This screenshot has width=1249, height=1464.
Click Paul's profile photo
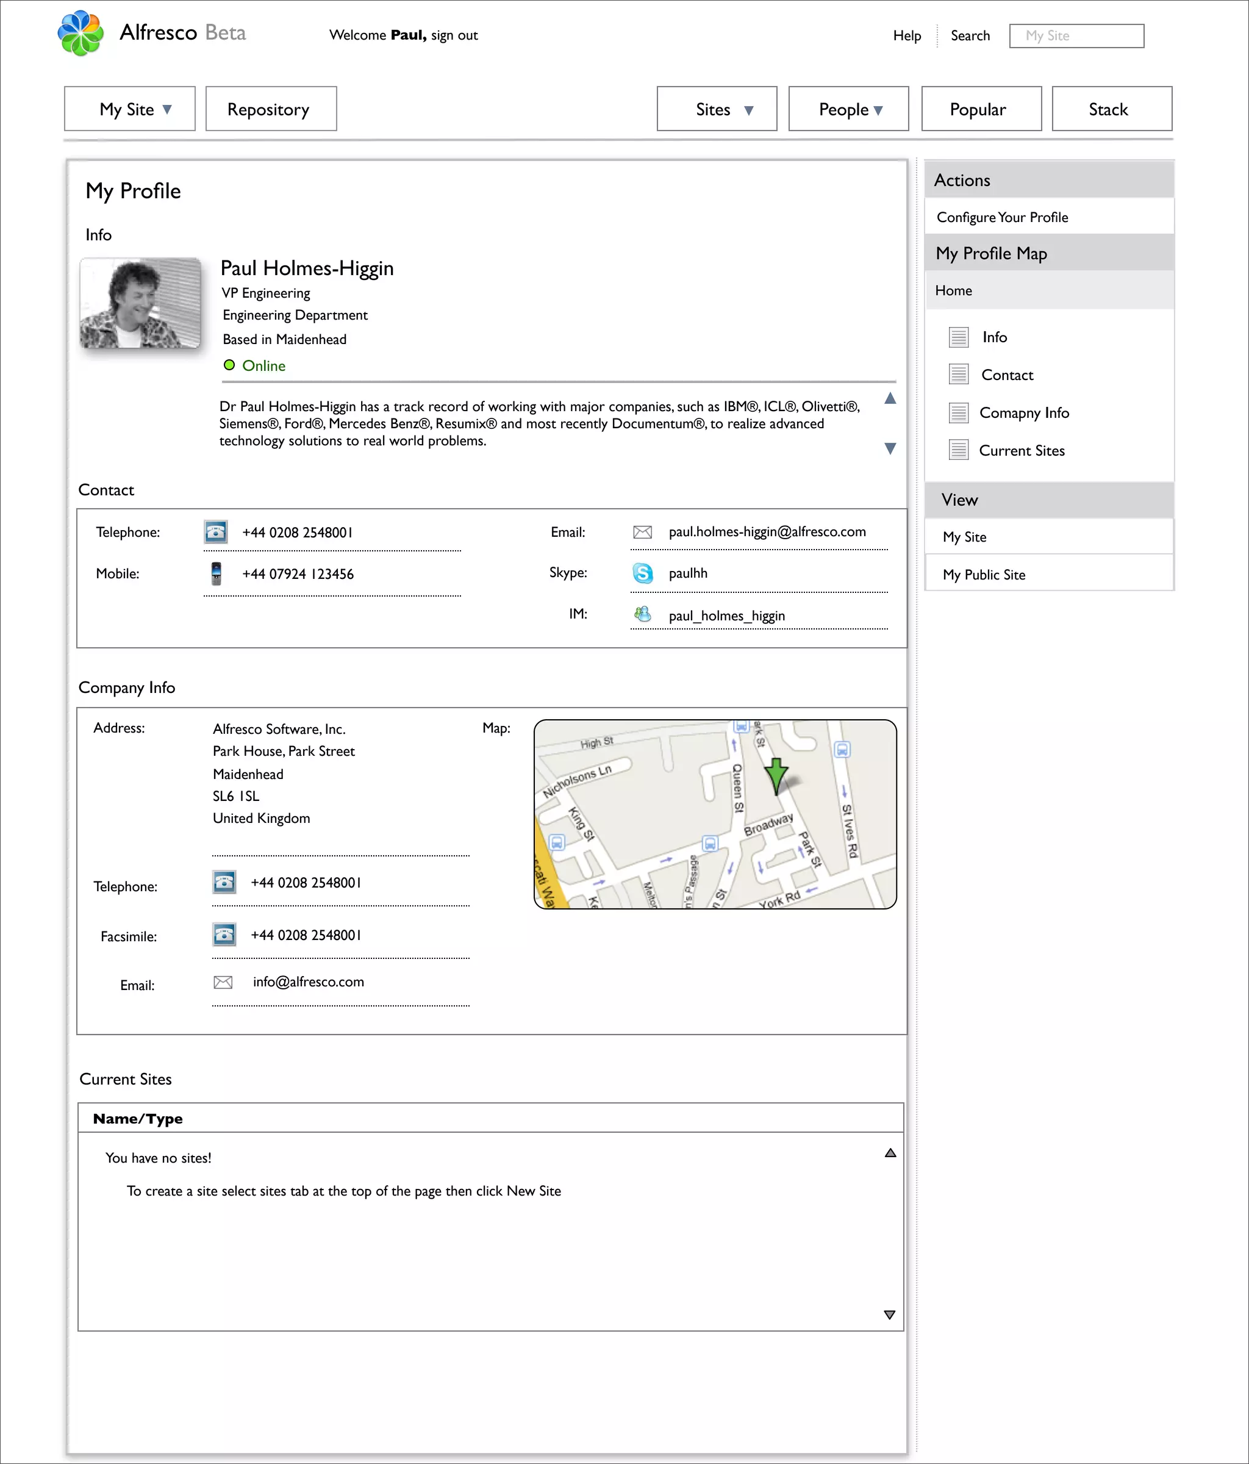pyautogui.click(x=140, y=303)
